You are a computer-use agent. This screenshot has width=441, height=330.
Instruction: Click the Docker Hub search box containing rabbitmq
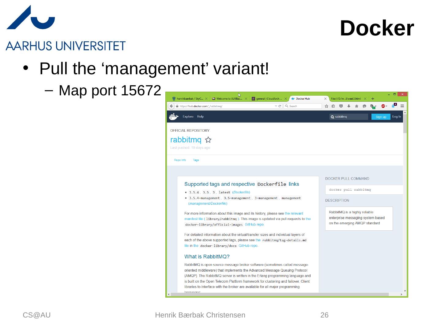point(349,117)
